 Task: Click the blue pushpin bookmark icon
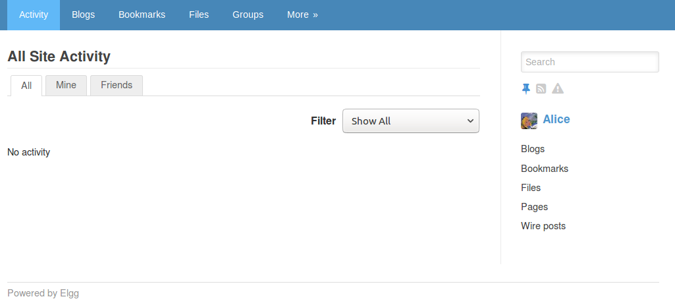pyautogui.click(x=526, y=89)
